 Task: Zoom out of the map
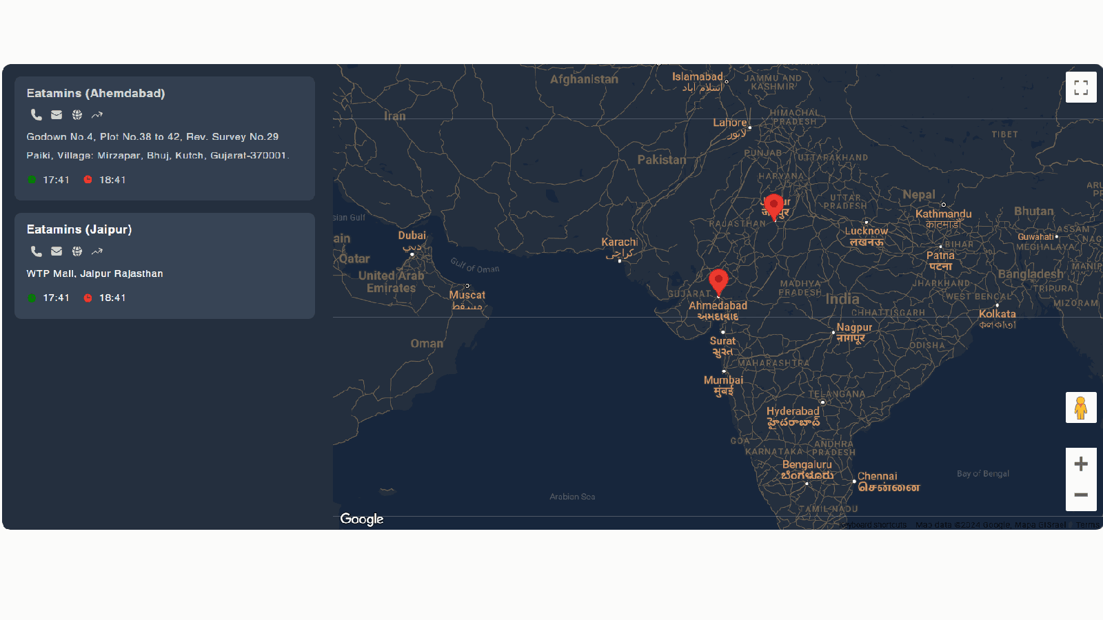[x=1081, y=495]
